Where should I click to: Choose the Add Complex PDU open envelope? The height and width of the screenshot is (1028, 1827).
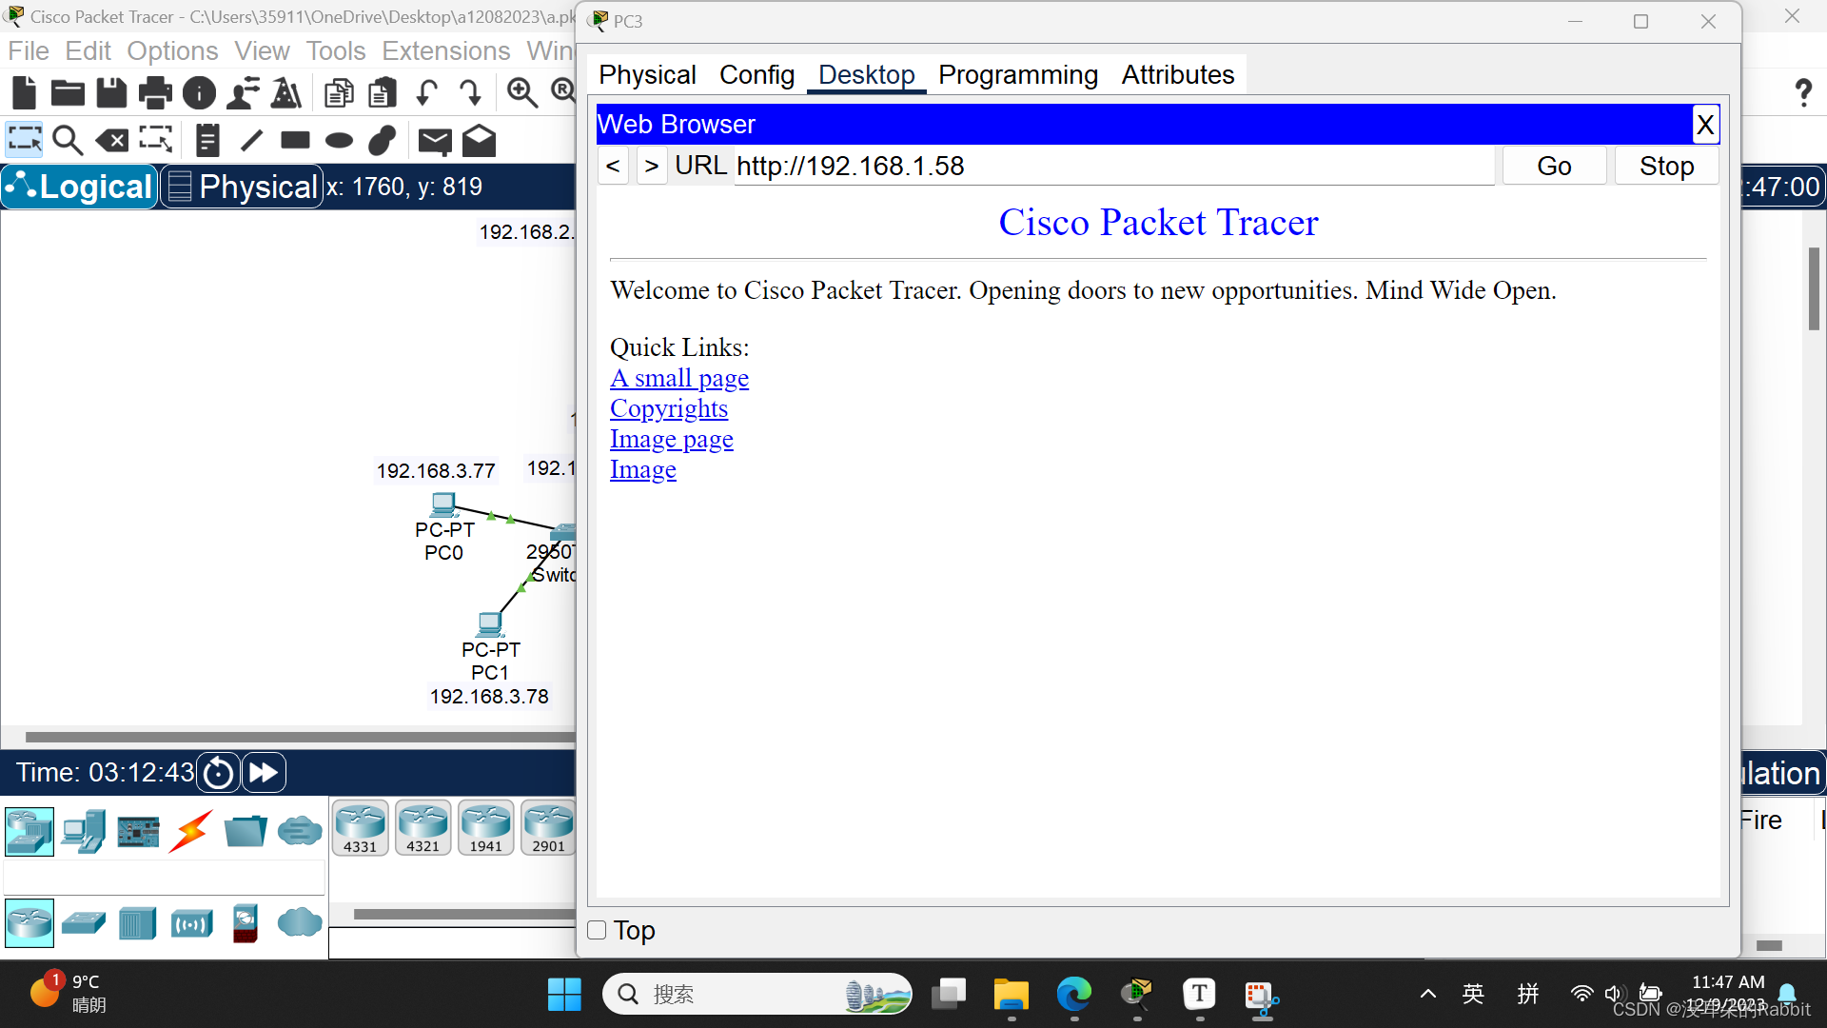[x=479, y=141]
